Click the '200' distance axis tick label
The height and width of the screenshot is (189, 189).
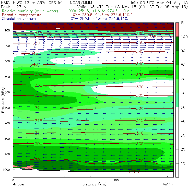click(x=116, y=180)
